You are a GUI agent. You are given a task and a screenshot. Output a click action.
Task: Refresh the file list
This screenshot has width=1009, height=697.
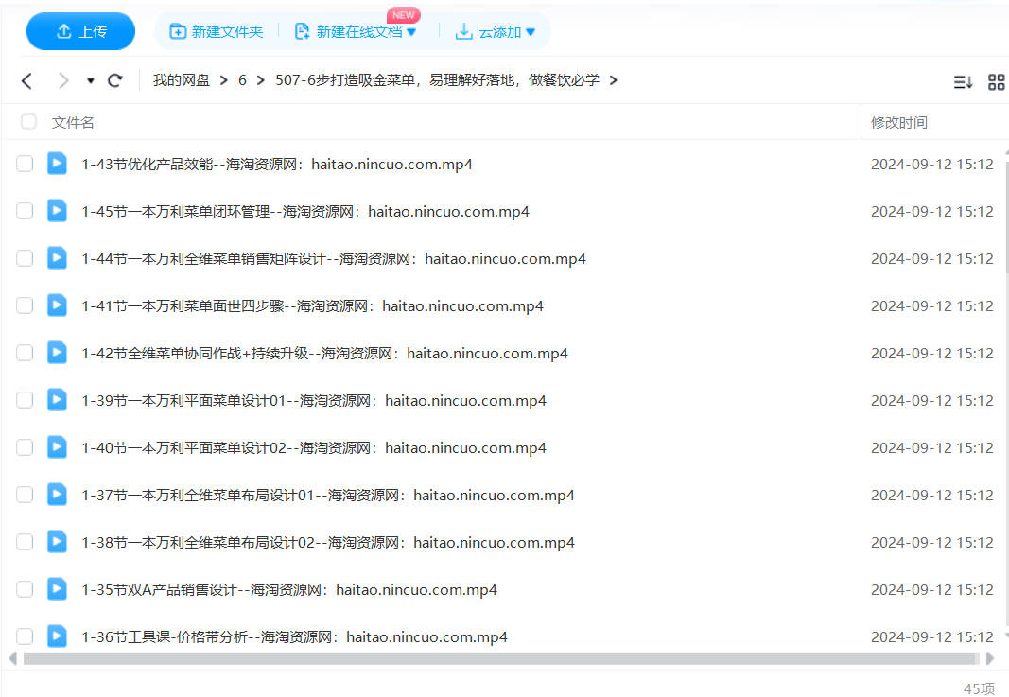[x=115, y=80]
